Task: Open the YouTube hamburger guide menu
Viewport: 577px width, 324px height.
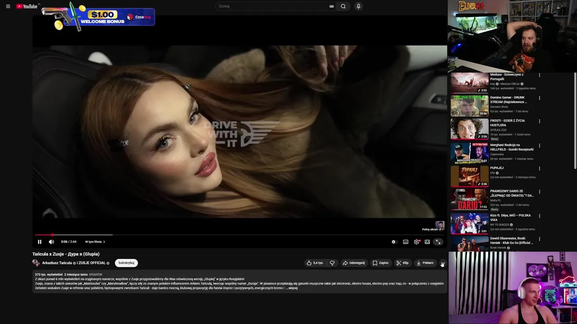Action: click(8, 6)
